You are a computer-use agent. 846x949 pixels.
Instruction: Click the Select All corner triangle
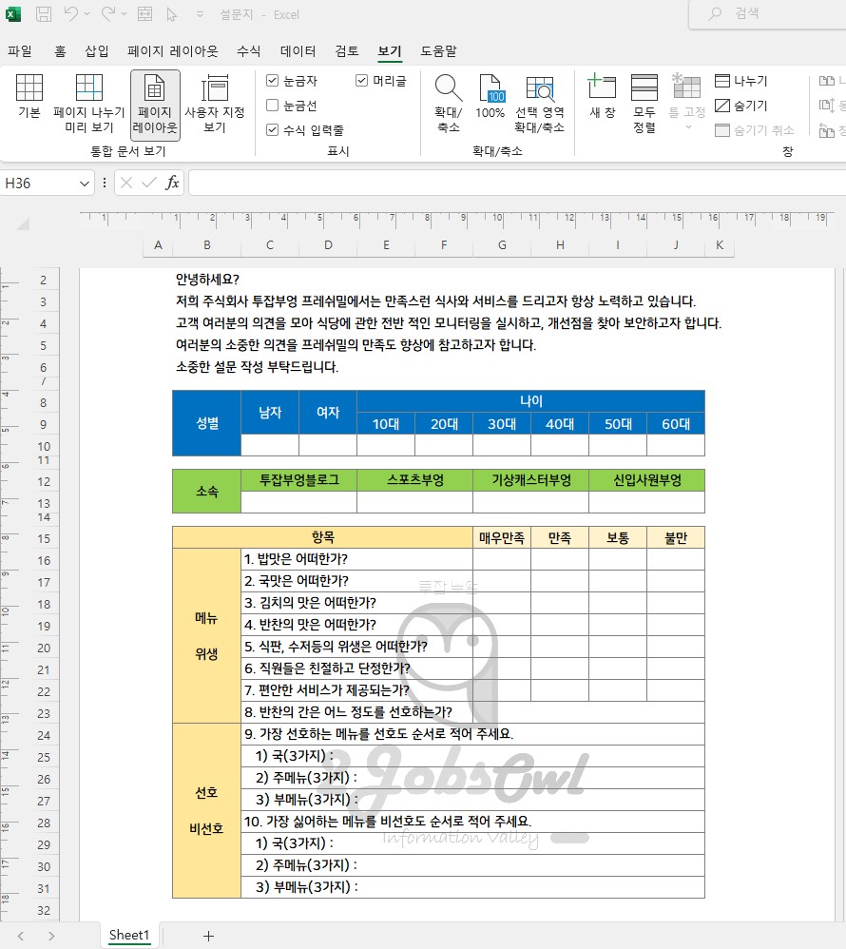pos(23,223)
